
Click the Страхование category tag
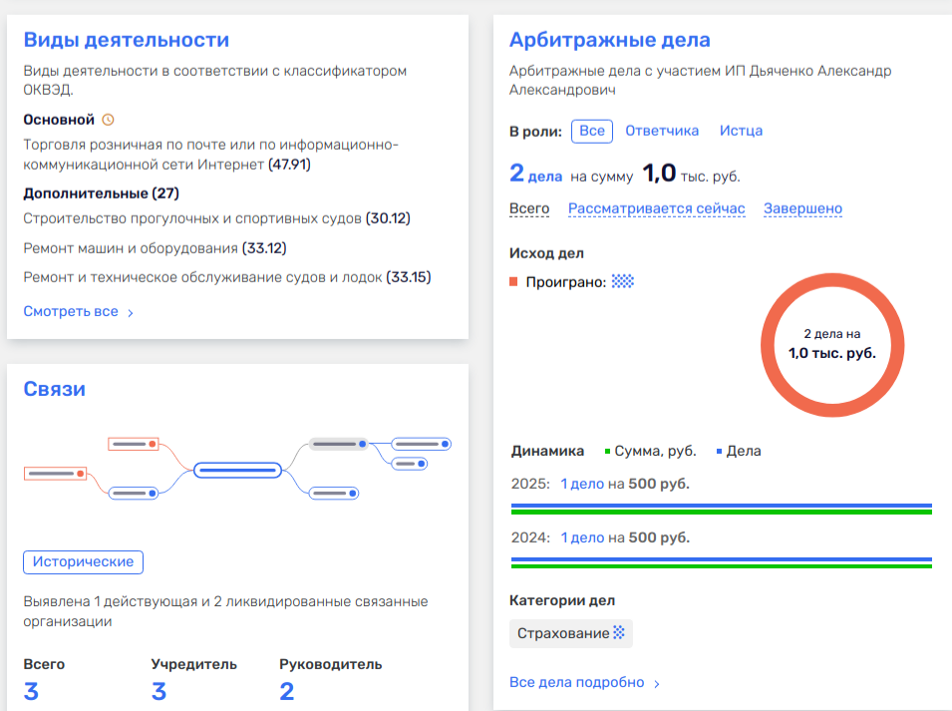pyautogui.click(x=571, y=633)
